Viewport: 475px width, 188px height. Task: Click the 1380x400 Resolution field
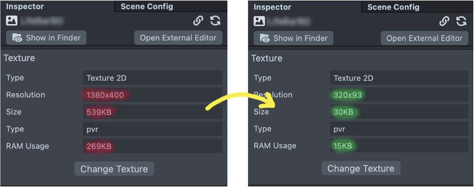[x=152, y=95]
